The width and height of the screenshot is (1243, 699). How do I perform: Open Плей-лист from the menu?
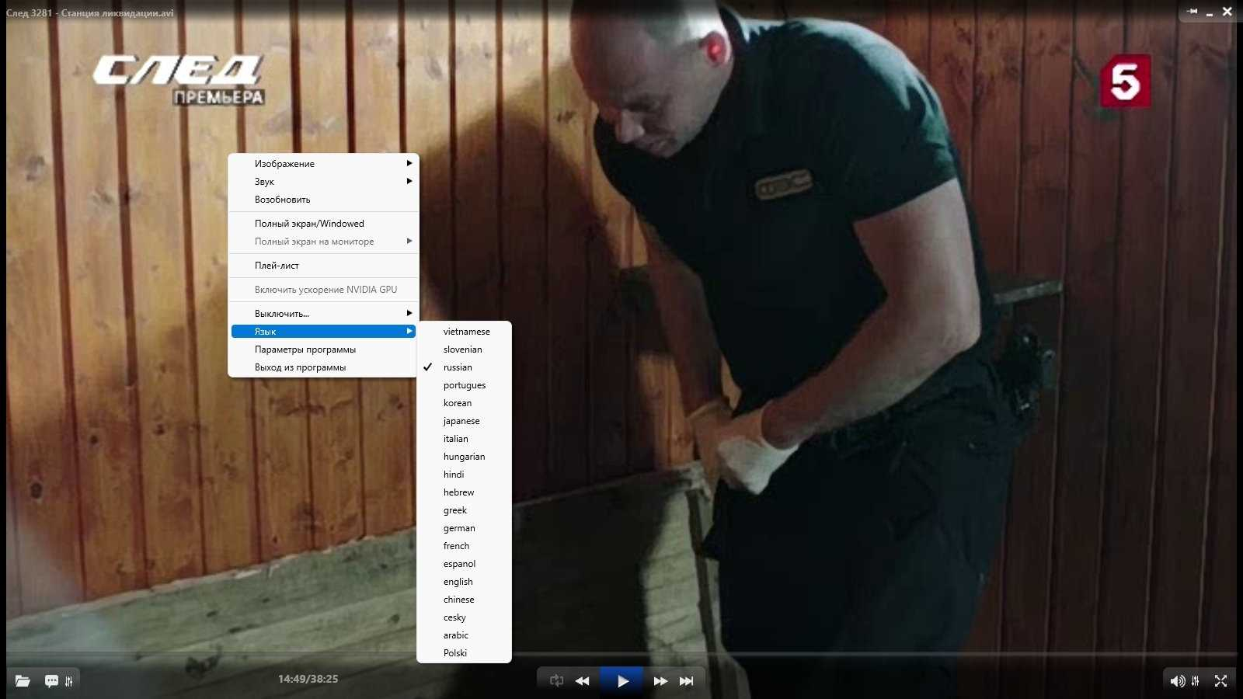coord(323,266)
